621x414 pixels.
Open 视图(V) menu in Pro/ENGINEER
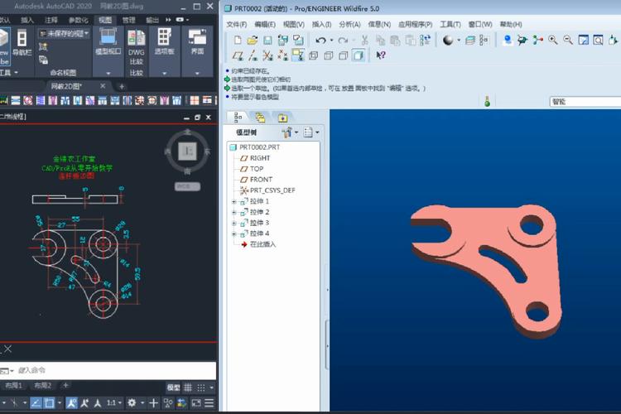click(x=293, y=25)
